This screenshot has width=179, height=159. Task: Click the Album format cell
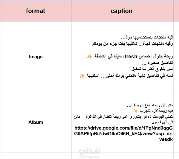(36, 122)
